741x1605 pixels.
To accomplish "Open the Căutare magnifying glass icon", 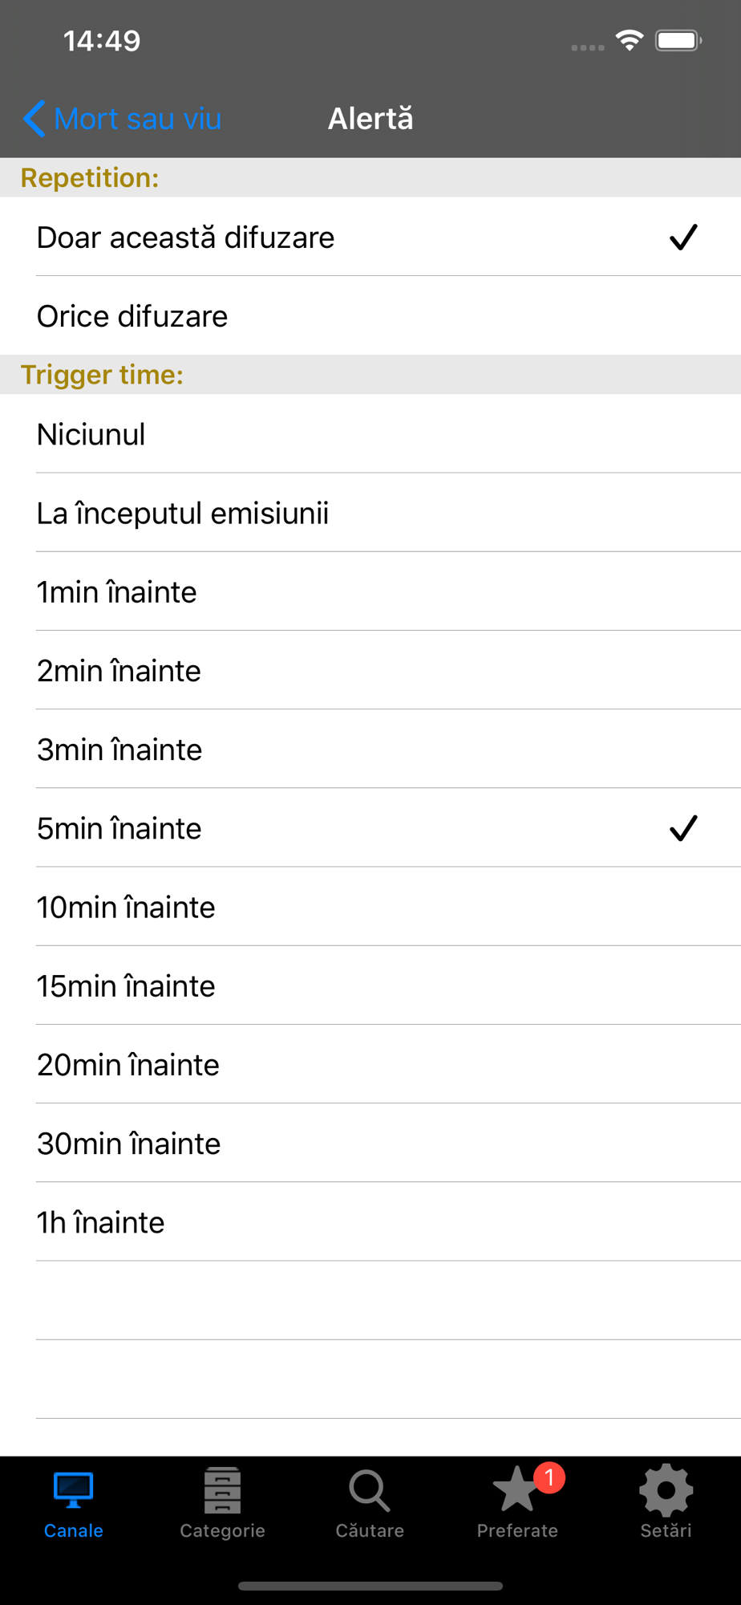I will click(x=370, y=1491).
